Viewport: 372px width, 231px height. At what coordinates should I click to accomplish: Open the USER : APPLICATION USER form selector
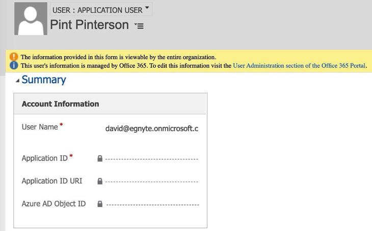point(101,10)
